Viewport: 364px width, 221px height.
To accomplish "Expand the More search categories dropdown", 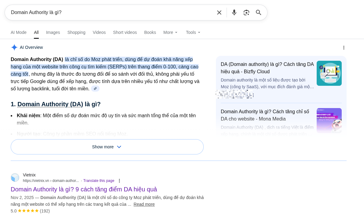I will [170, 32].
